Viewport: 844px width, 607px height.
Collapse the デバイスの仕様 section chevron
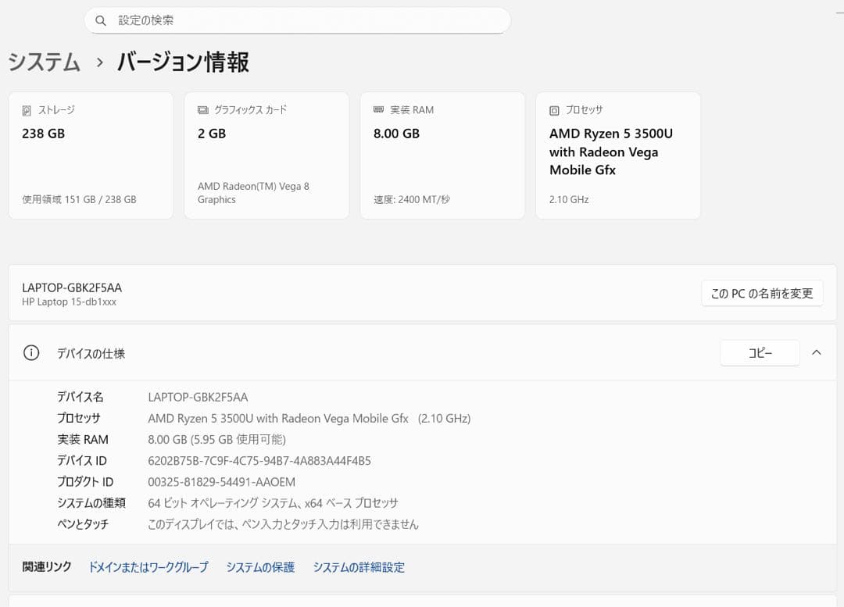[817, 352]
